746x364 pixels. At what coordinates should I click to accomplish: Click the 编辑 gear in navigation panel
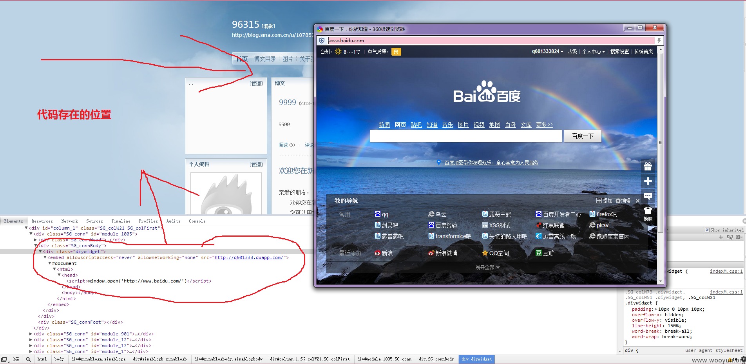coord(623,201)
